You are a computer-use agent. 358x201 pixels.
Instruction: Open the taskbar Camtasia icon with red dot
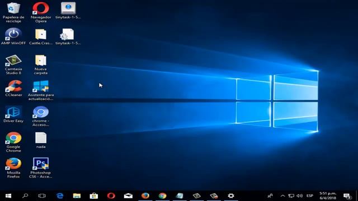pos(214,196)
